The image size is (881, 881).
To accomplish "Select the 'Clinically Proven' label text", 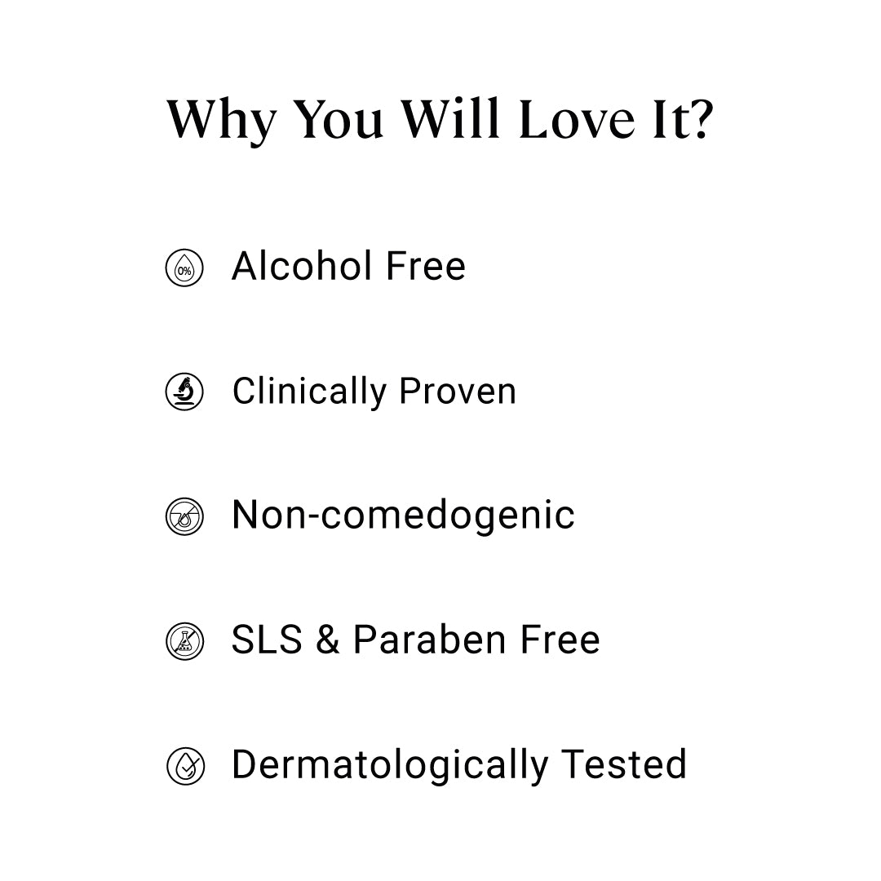I will (x=374, y=392).
